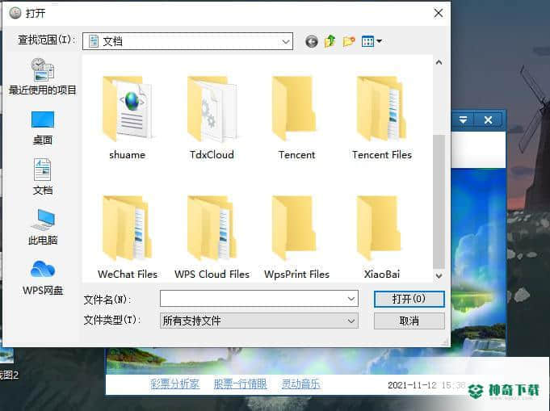Close the blue background window

(x=488, y=120)
